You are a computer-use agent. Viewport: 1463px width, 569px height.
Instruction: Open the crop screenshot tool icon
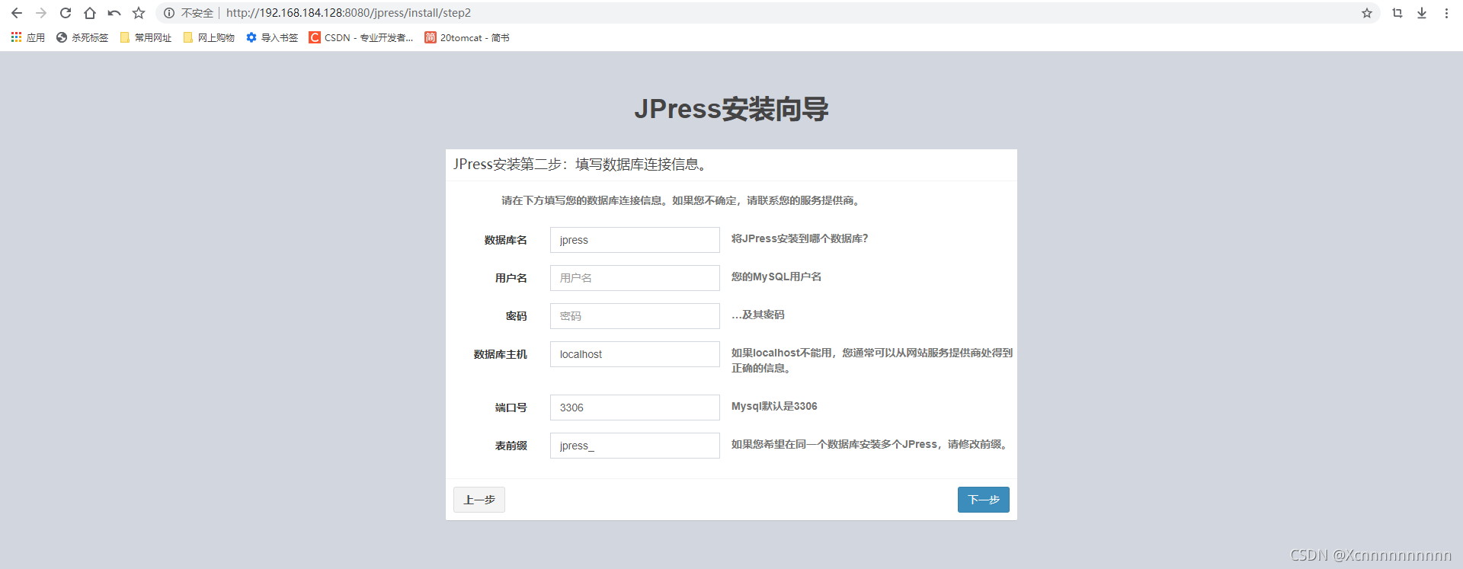[x=1397, y=13]
